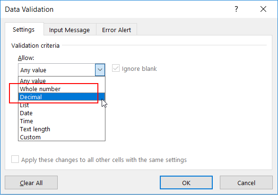Select Decimal from the Allow list
The width and height of the screenshot is (278, 195).
pos(61,97)
